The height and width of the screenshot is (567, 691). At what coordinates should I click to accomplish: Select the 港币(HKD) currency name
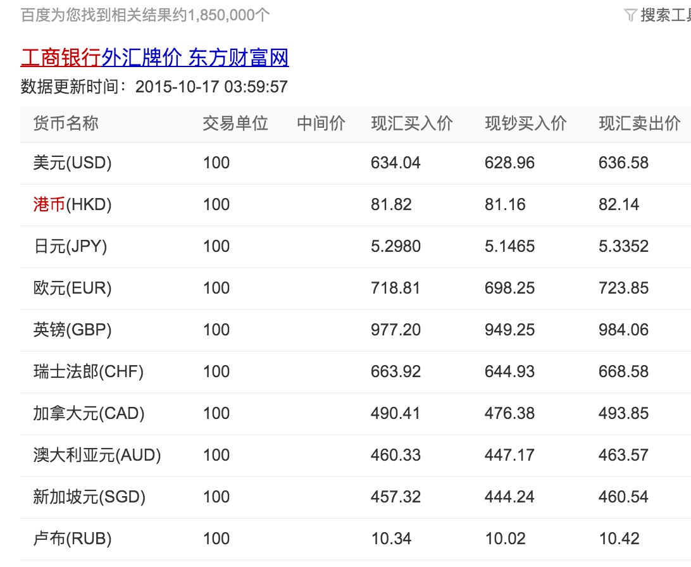click(x=72, y=205)
